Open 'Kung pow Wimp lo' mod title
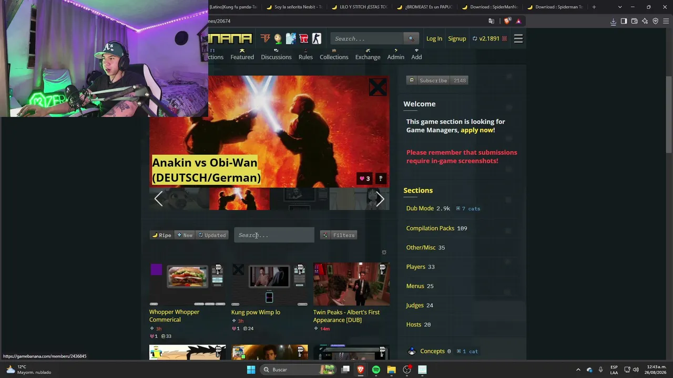Screen dimensions: 673x378 tap(256, 312)
